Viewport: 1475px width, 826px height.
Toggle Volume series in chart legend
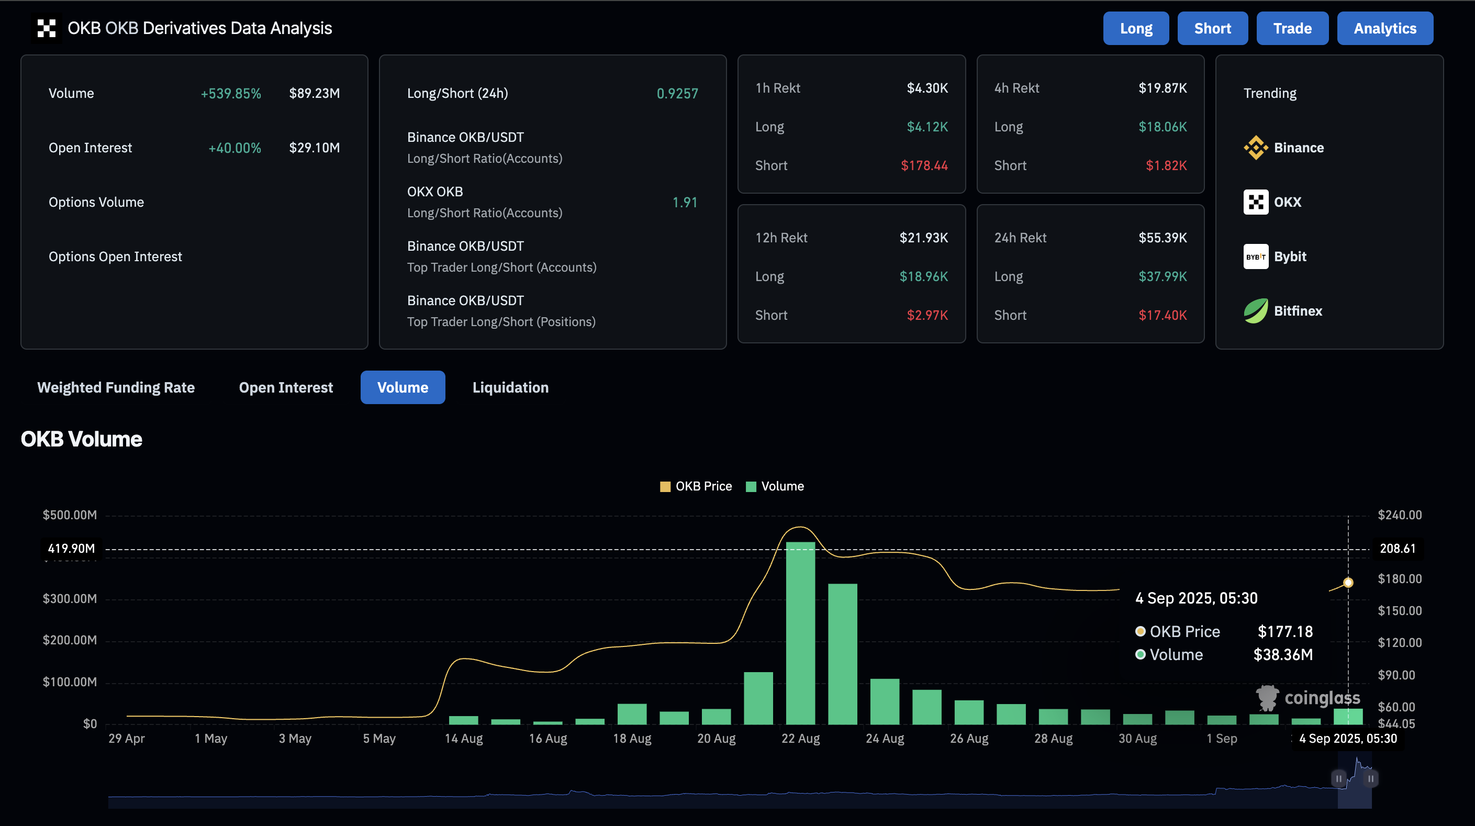pyautogui.click(x=775, y=486)
